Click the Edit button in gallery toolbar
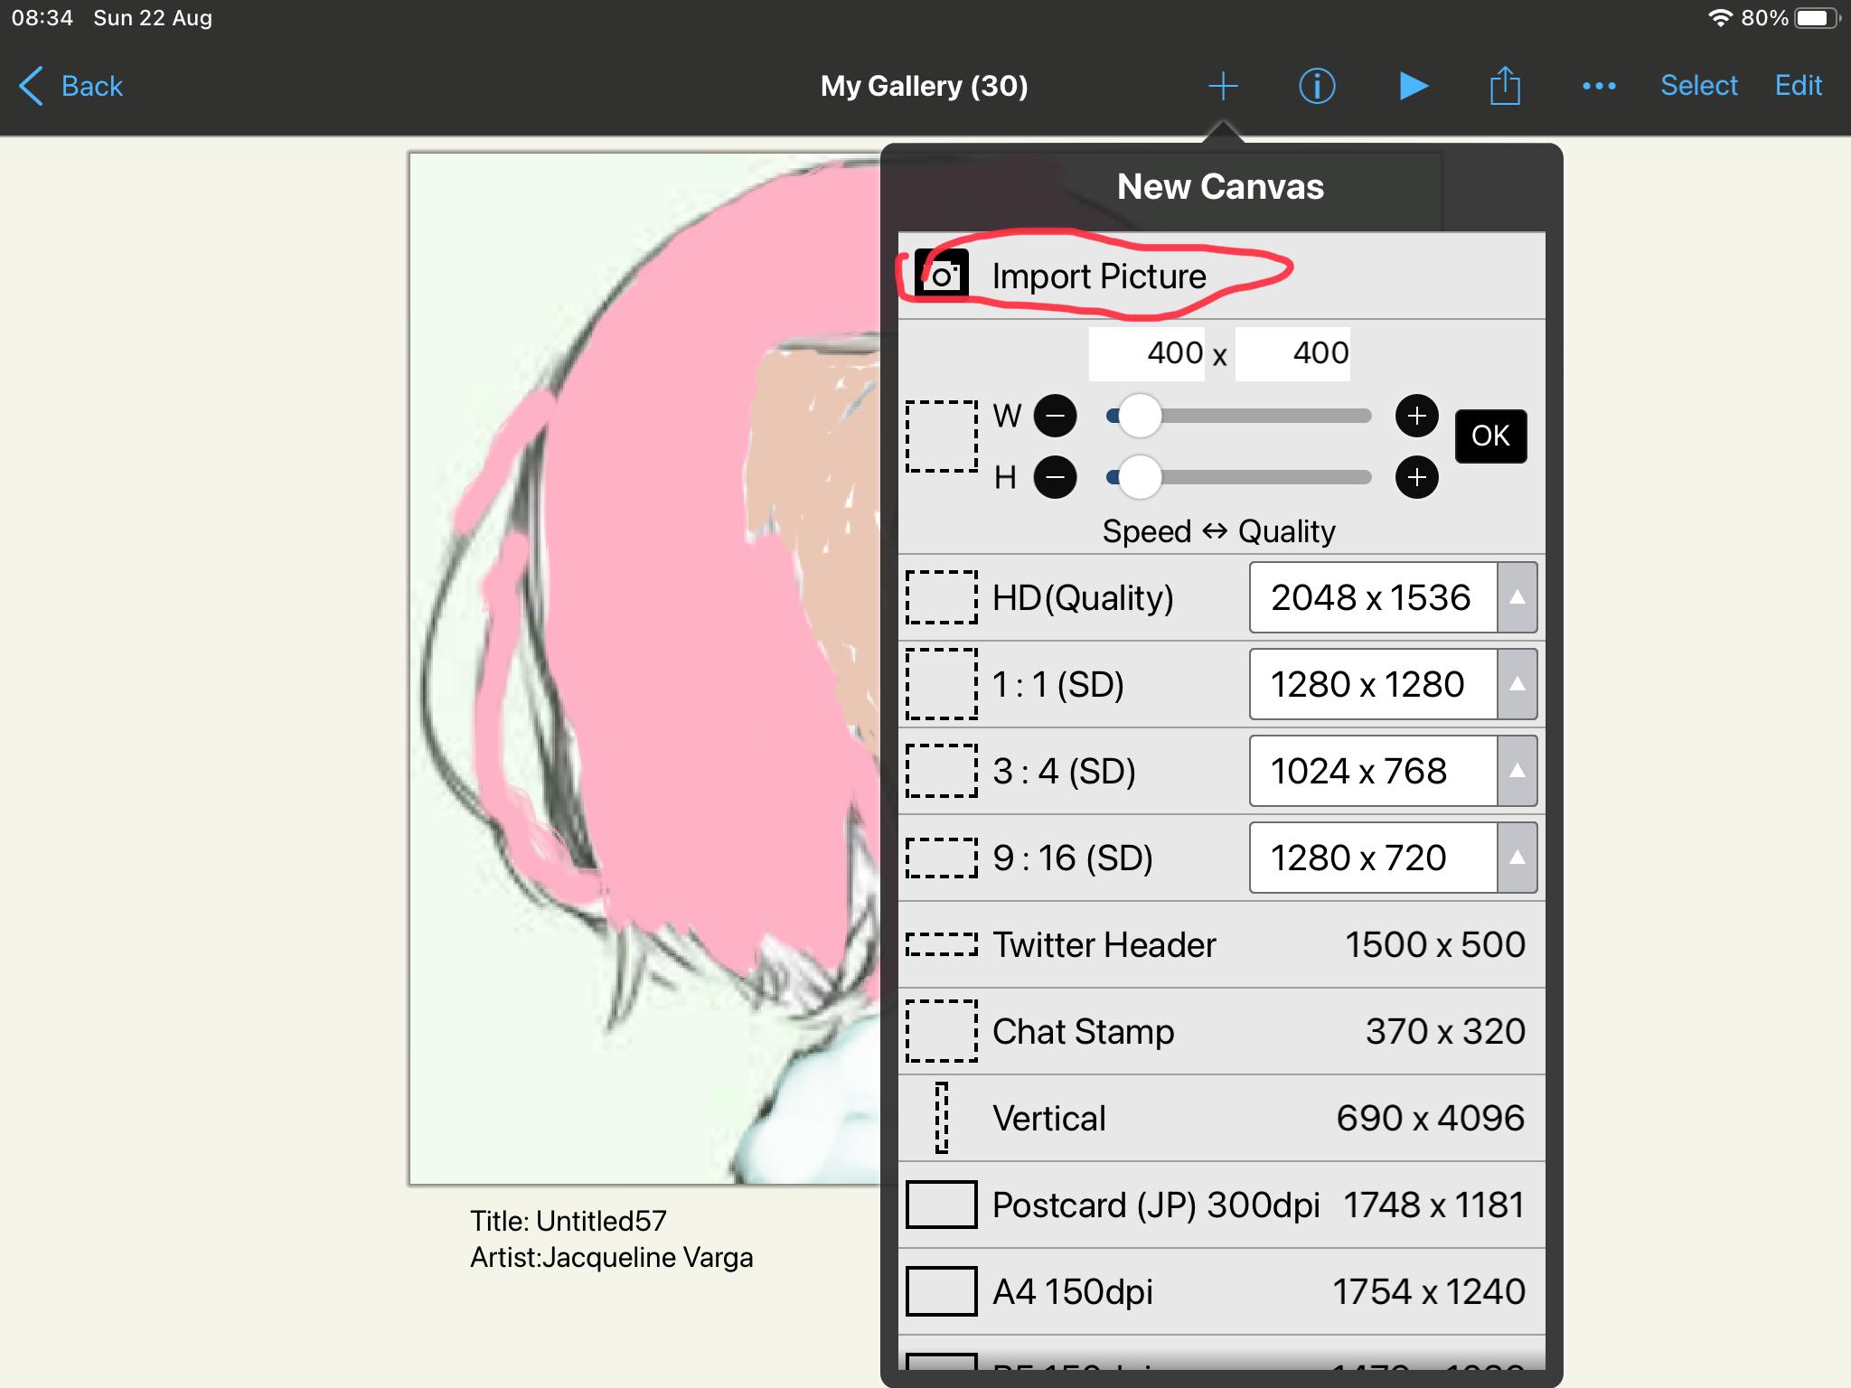The height and width of the screenshot is (1388, 1851). pos(1794,86)
